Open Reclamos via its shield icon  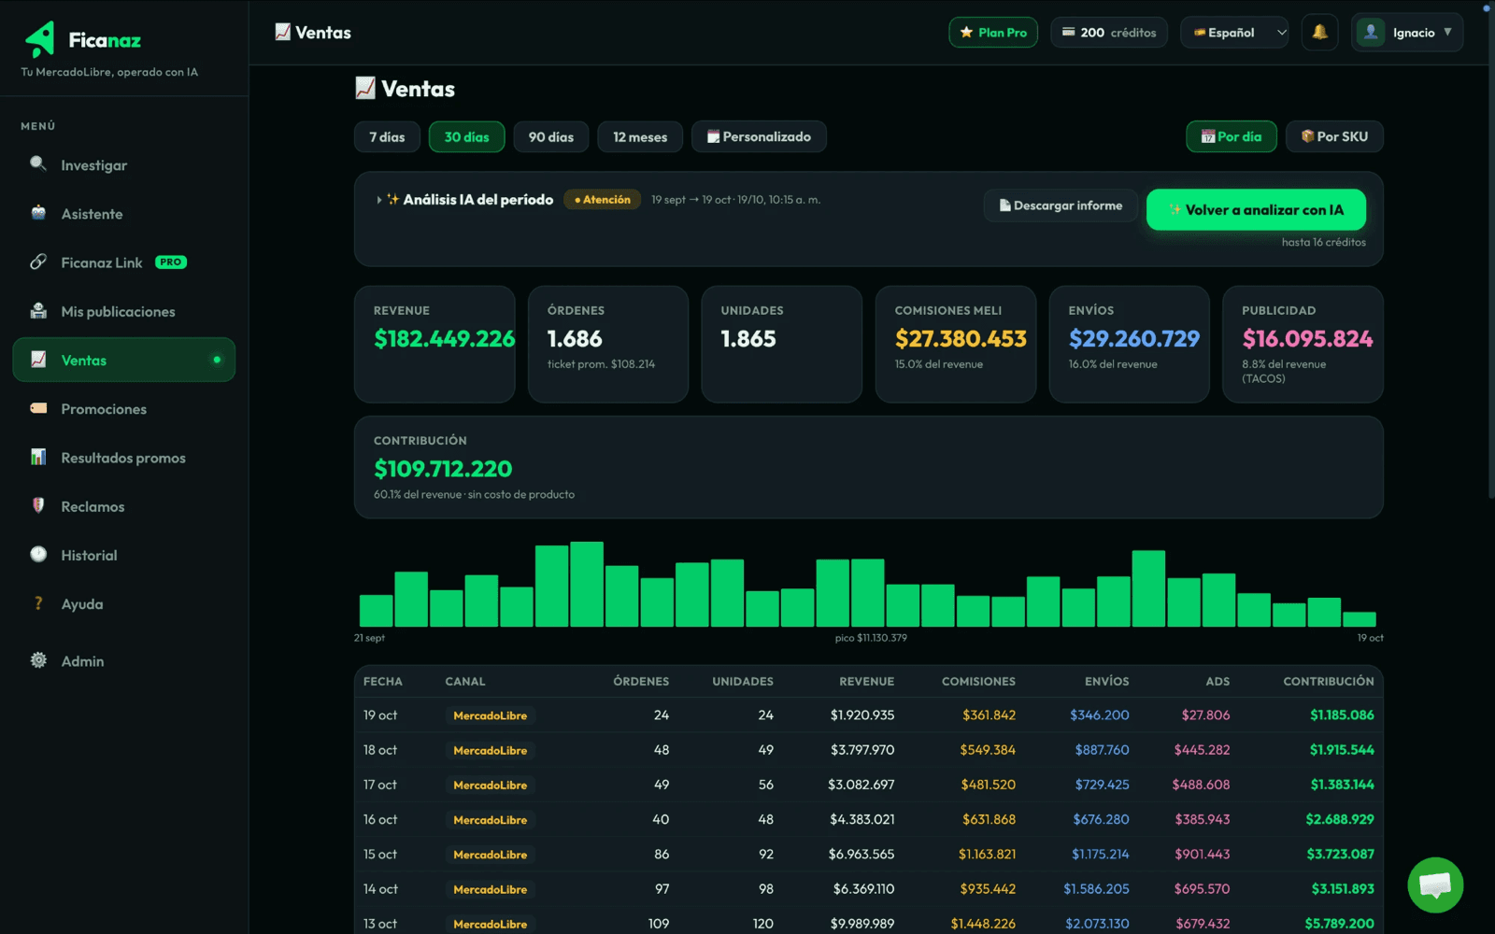pos(38,505)
